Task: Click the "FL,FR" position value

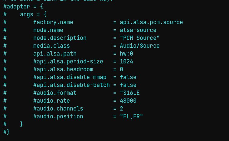Action: click(x=131, y=117)
